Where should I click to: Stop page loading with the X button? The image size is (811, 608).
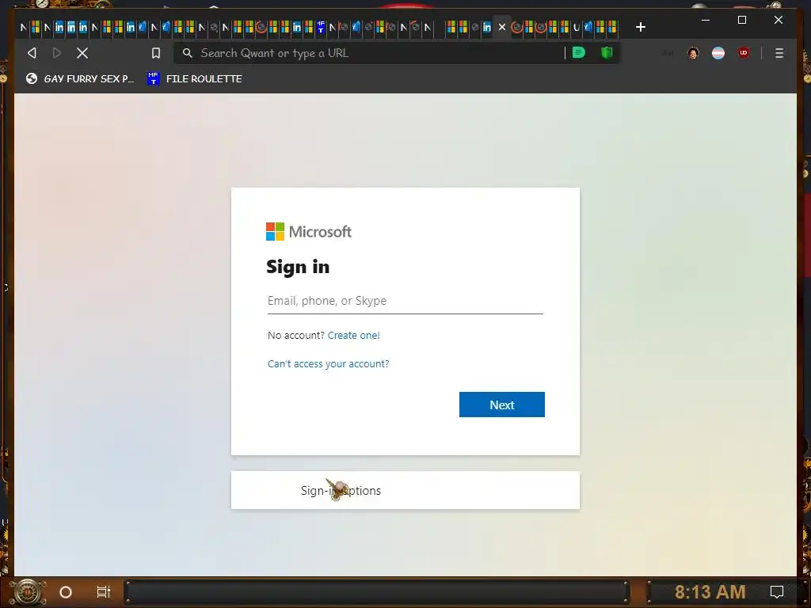[82, 53]
